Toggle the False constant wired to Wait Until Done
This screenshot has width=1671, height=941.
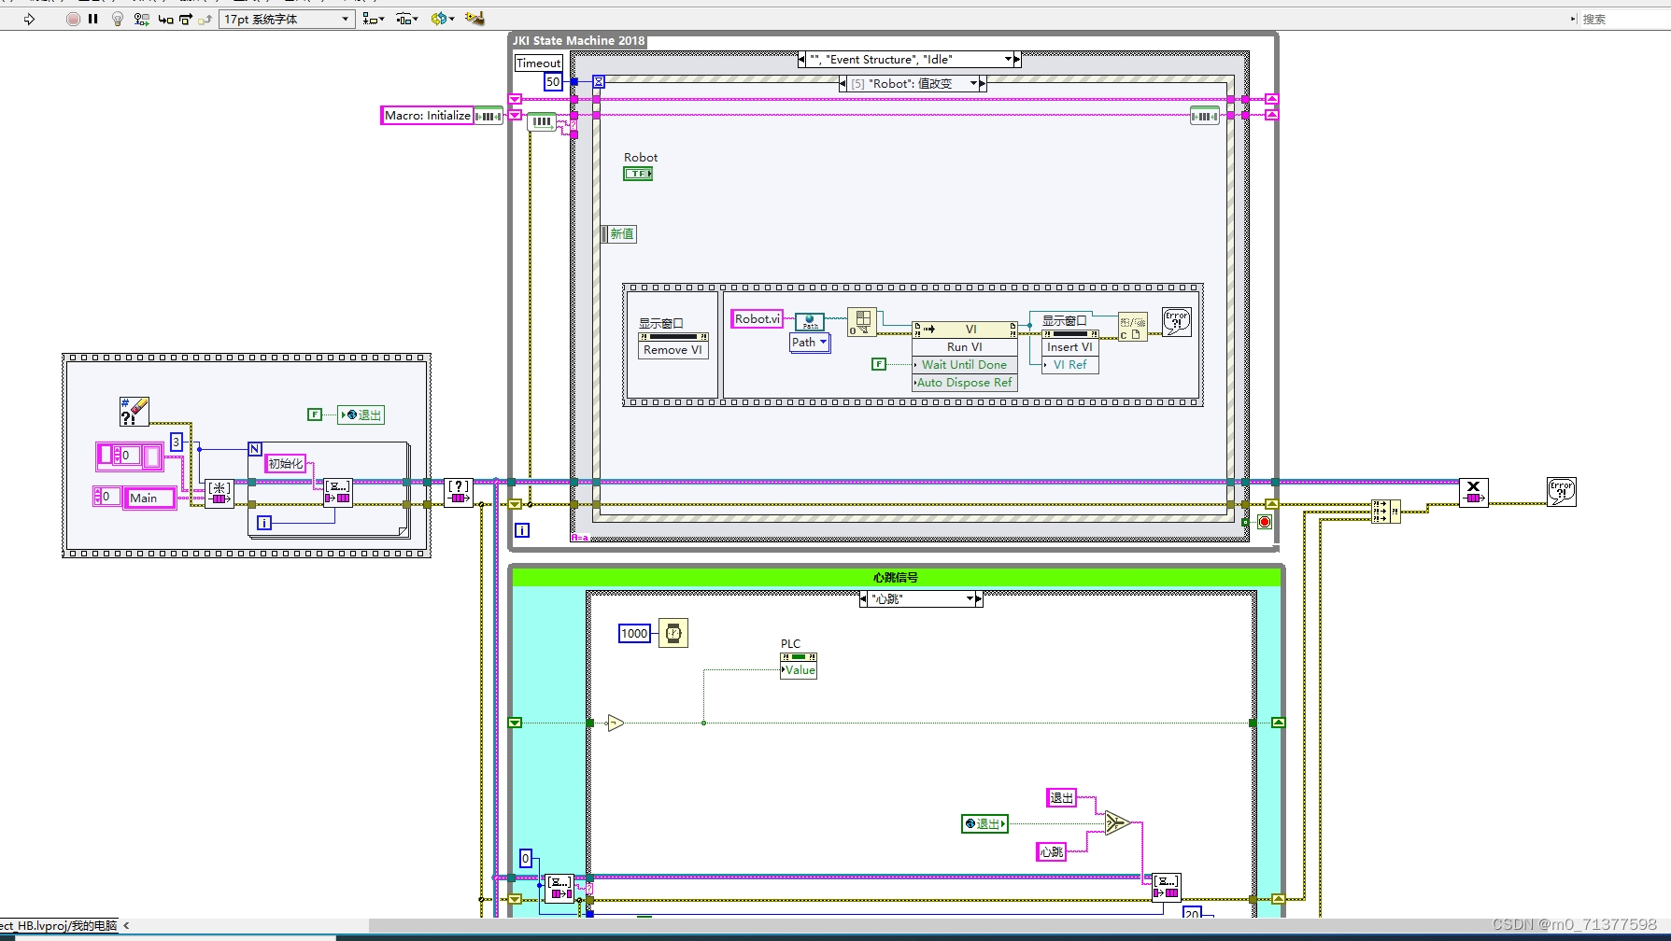click(879, 364)
